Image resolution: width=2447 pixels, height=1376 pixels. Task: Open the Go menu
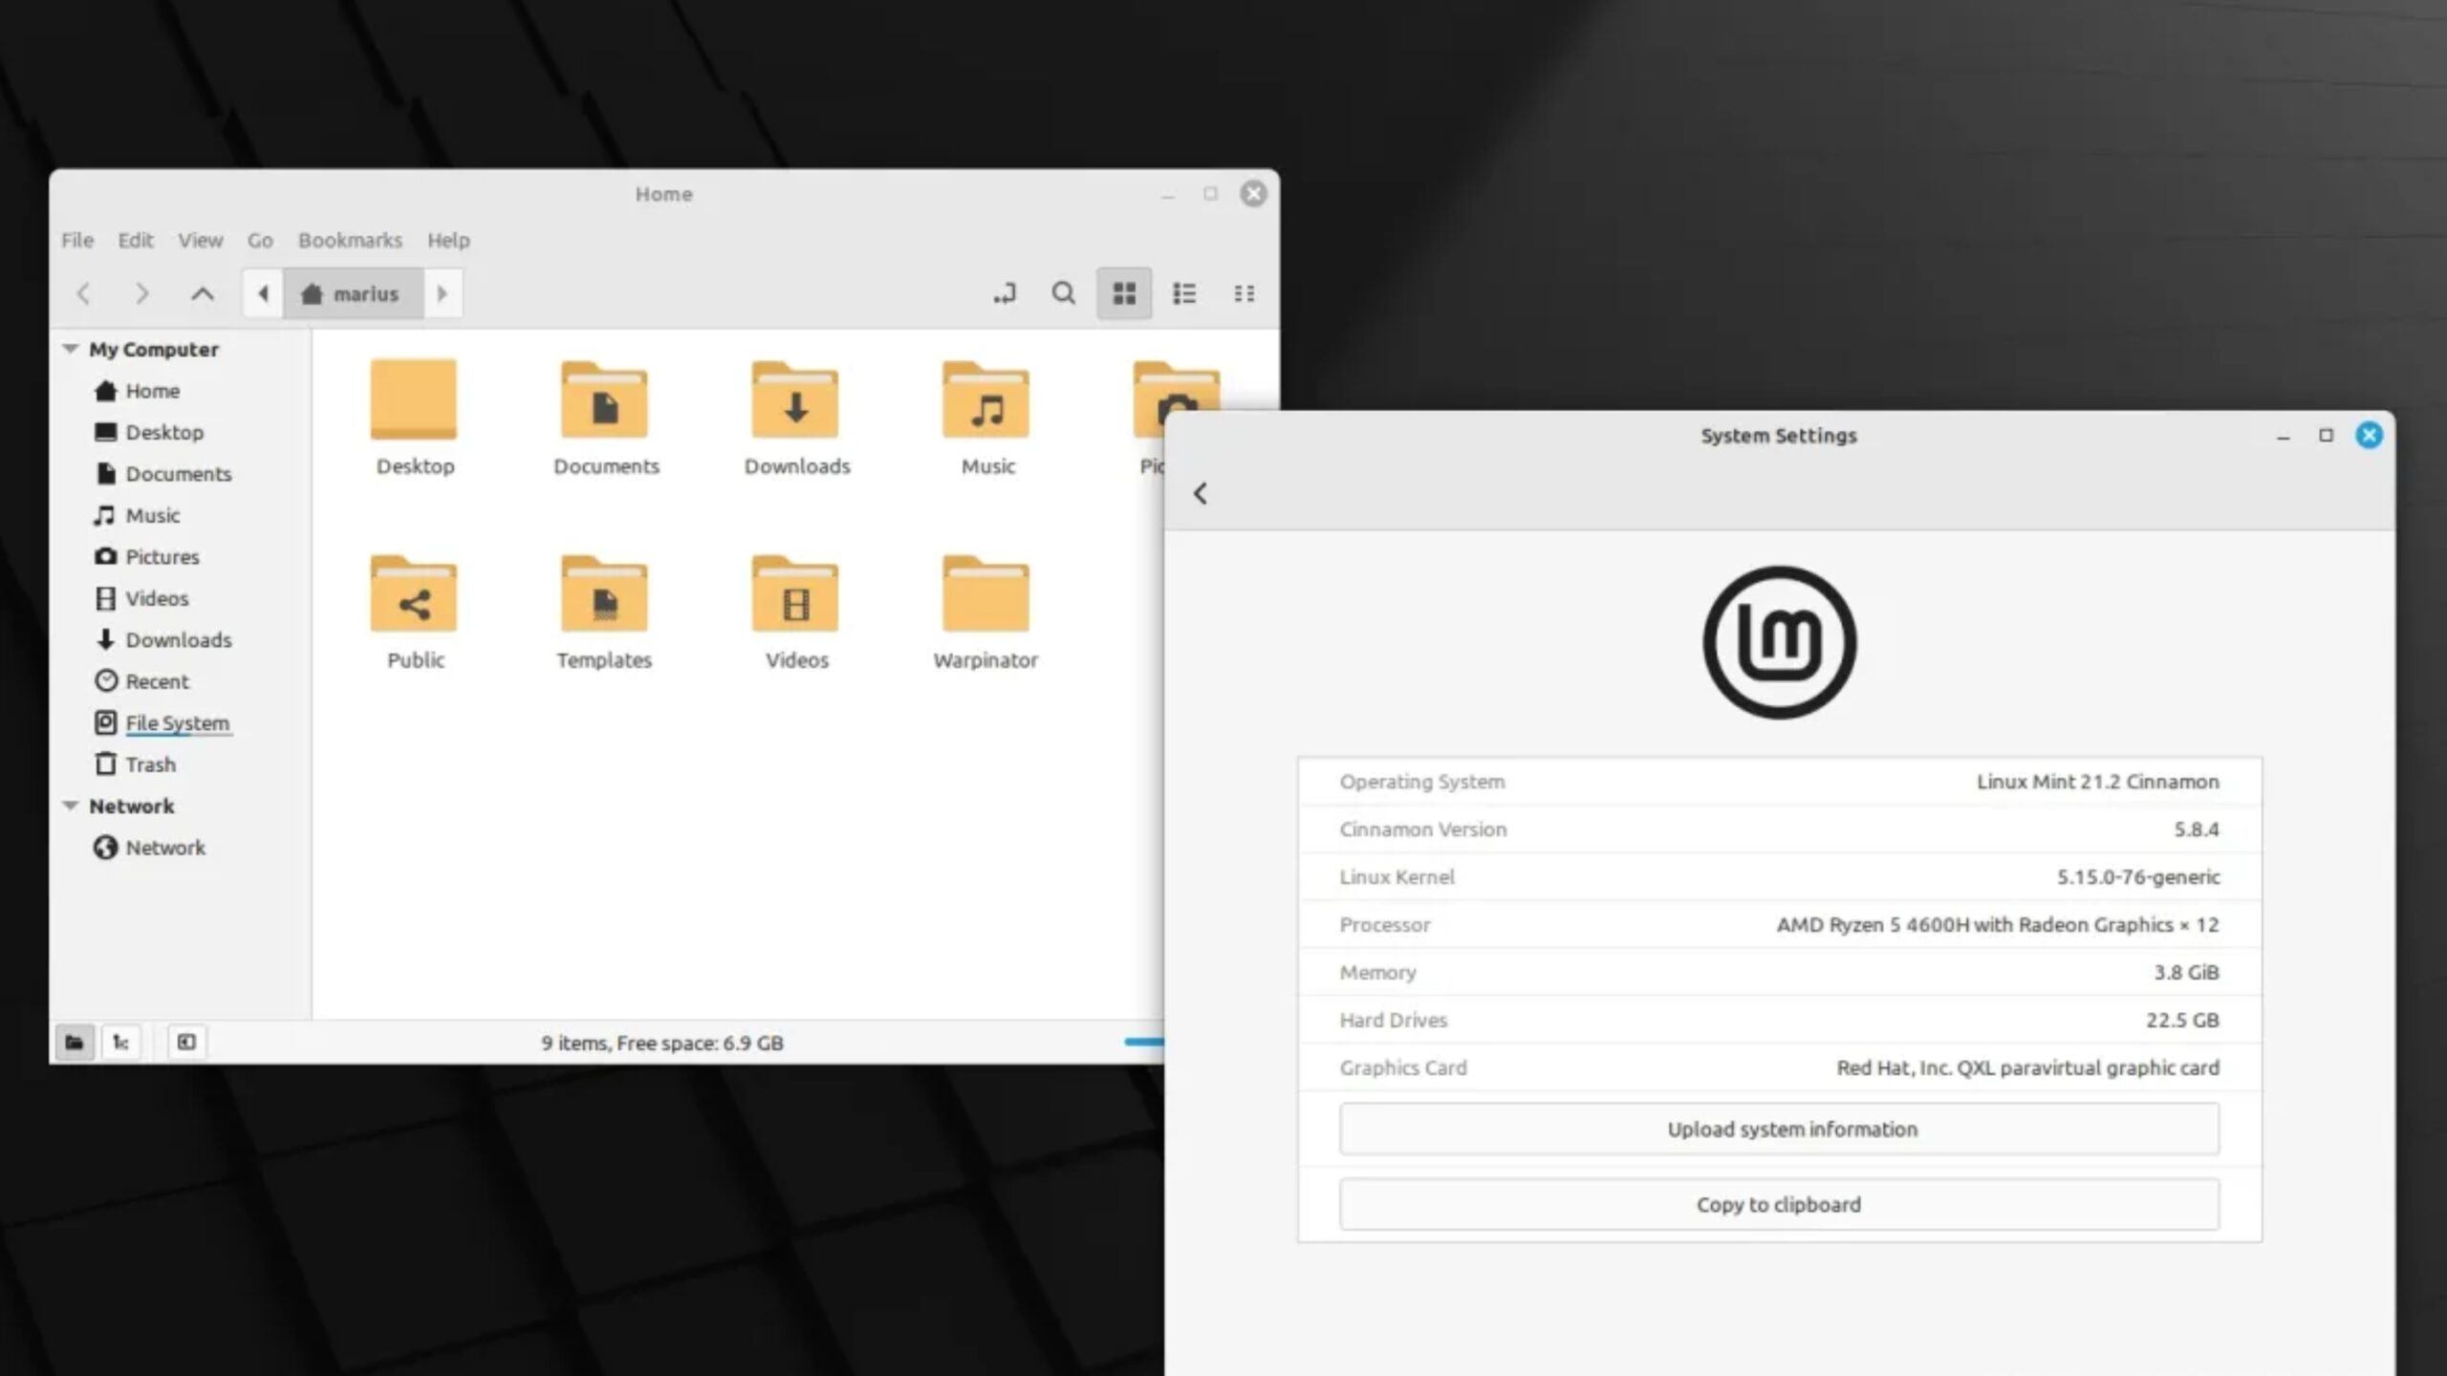[260, 240]
